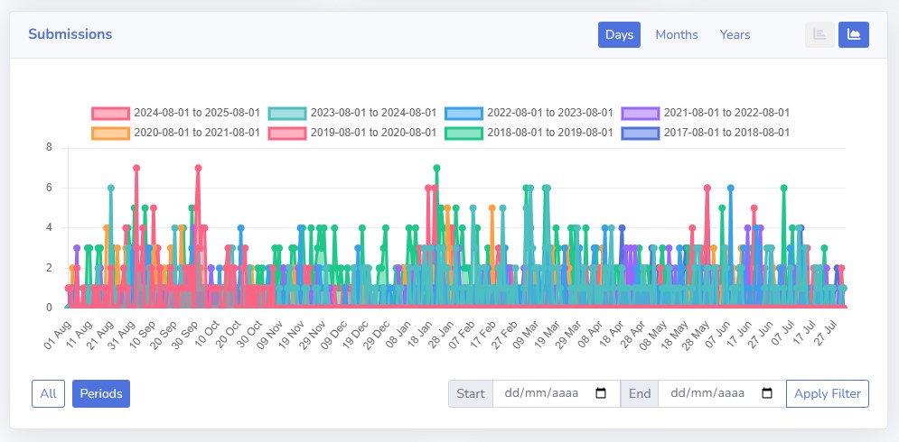Open the End date calendar picker icon
Image resolution: width=899 pixels, height=442 pixels.
[x=766, y=393]
